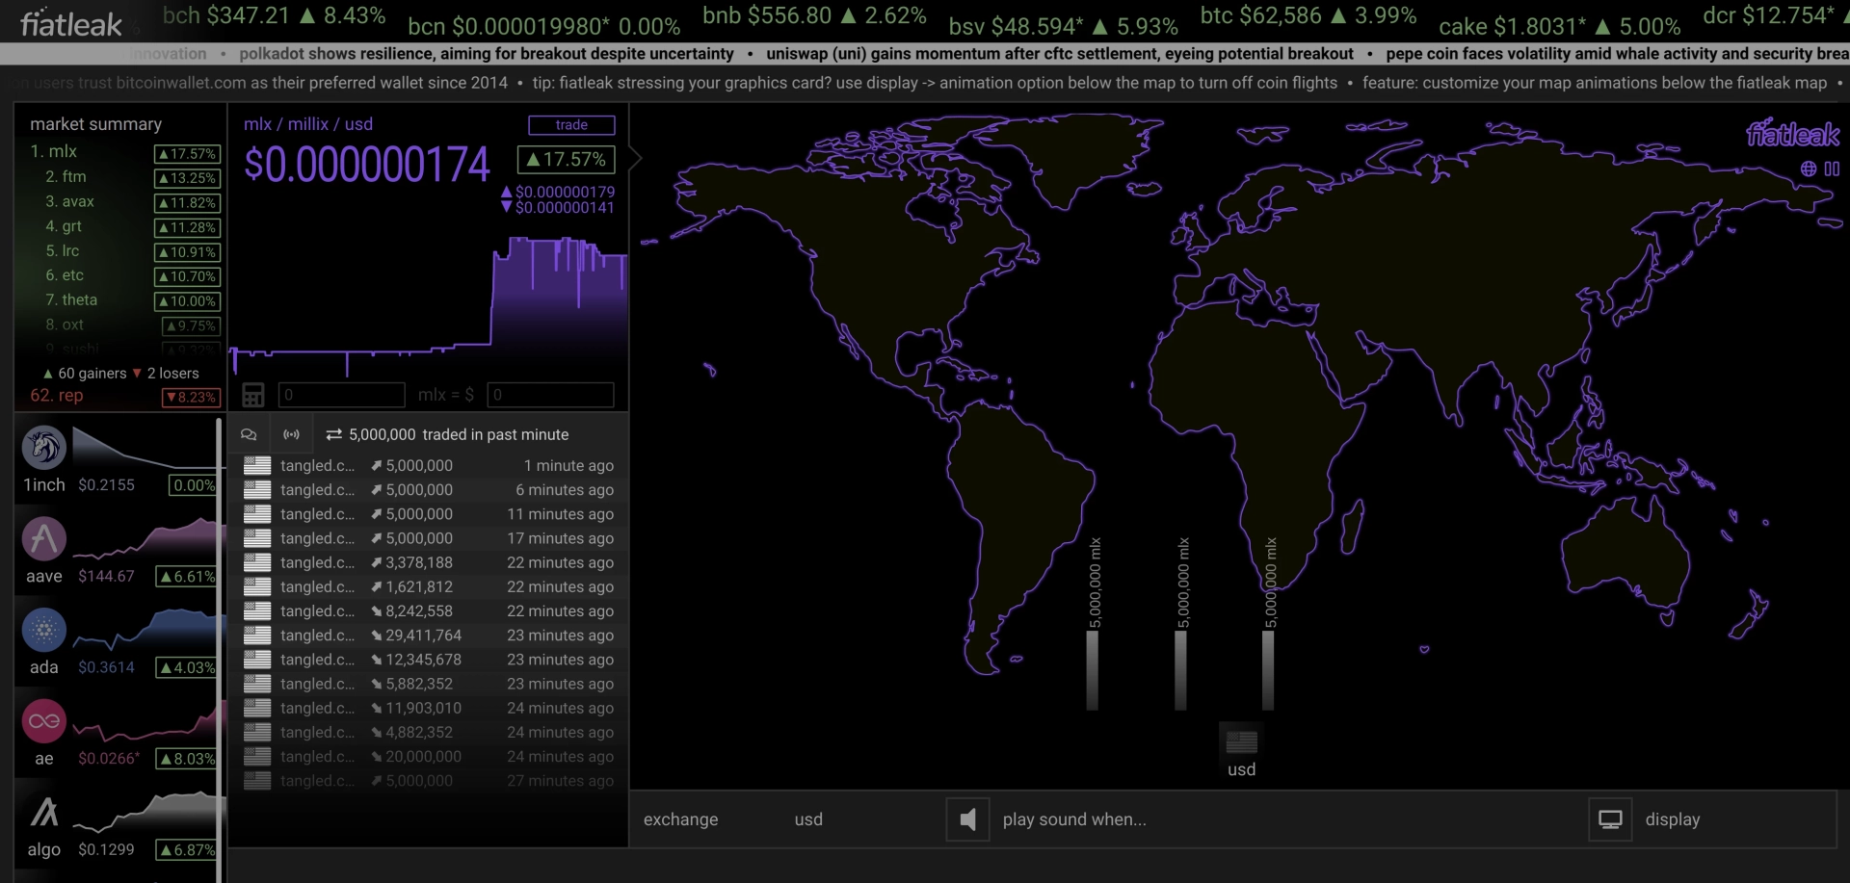Viewport: 1850px width, 883px height.
Task: Select ftm in market summary
Action: 66,176
